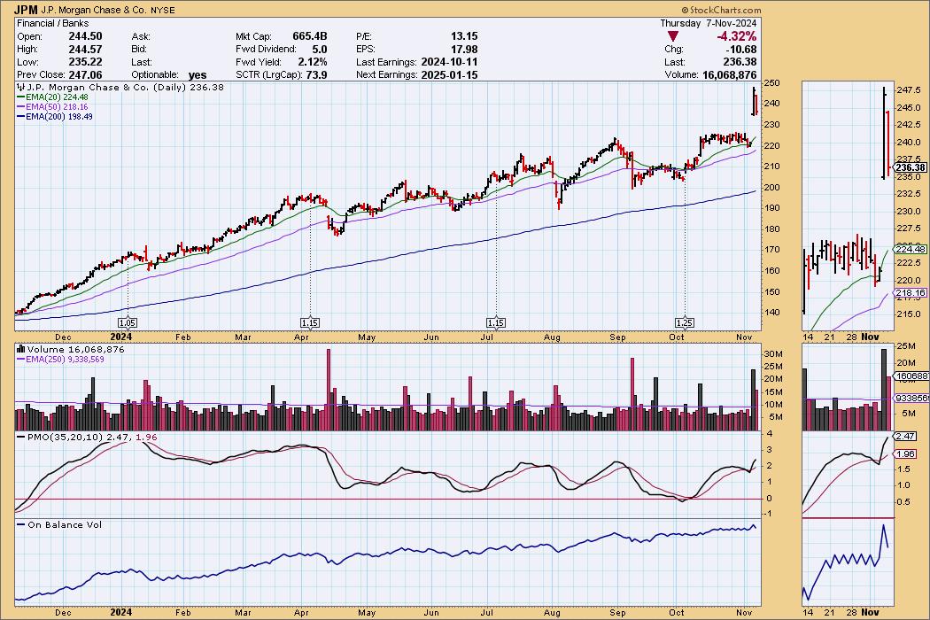This screenshot has height=620, width=930.
Task: Click the red down-arrow change indicator
Action: point(673,37)
